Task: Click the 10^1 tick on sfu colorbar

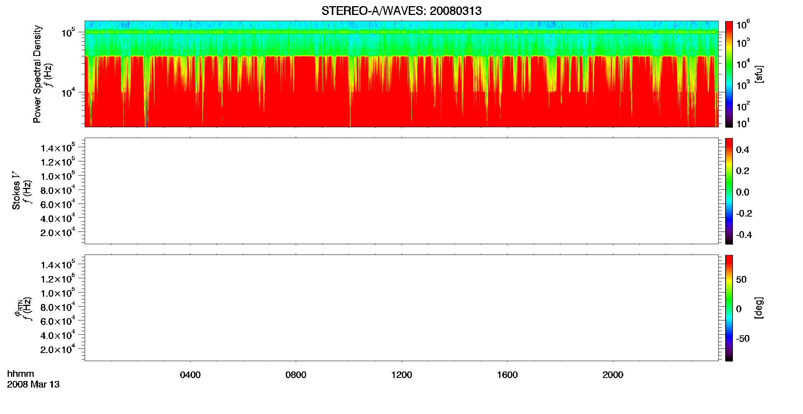Action: (x=743, y=123)
